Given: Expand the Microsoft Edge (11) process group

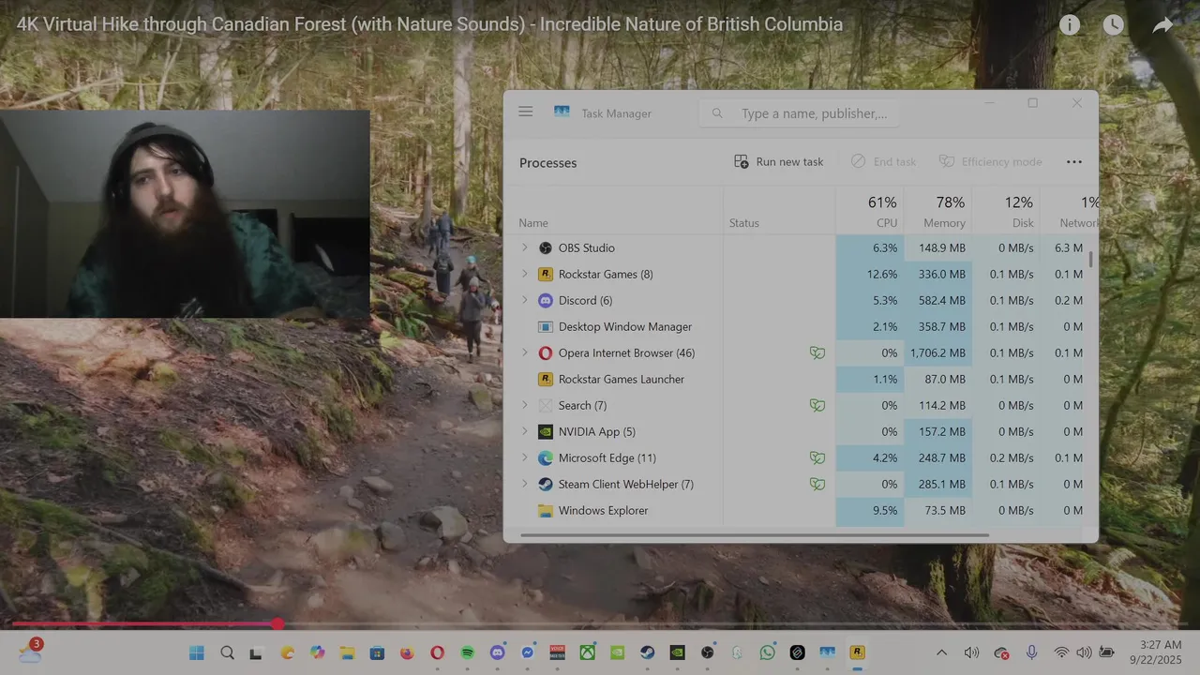Looking at the screenshot, I should 525,457.
